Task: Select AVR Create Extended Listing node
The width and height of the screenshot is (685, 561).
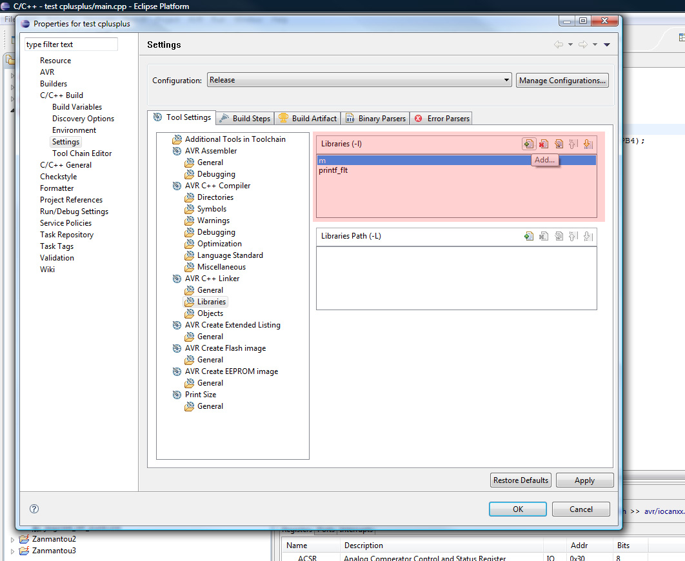Action: pos(232,325)
